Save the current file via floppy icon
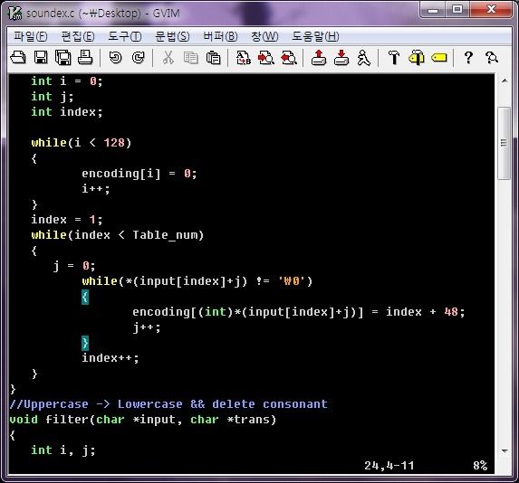 (41, 58)
